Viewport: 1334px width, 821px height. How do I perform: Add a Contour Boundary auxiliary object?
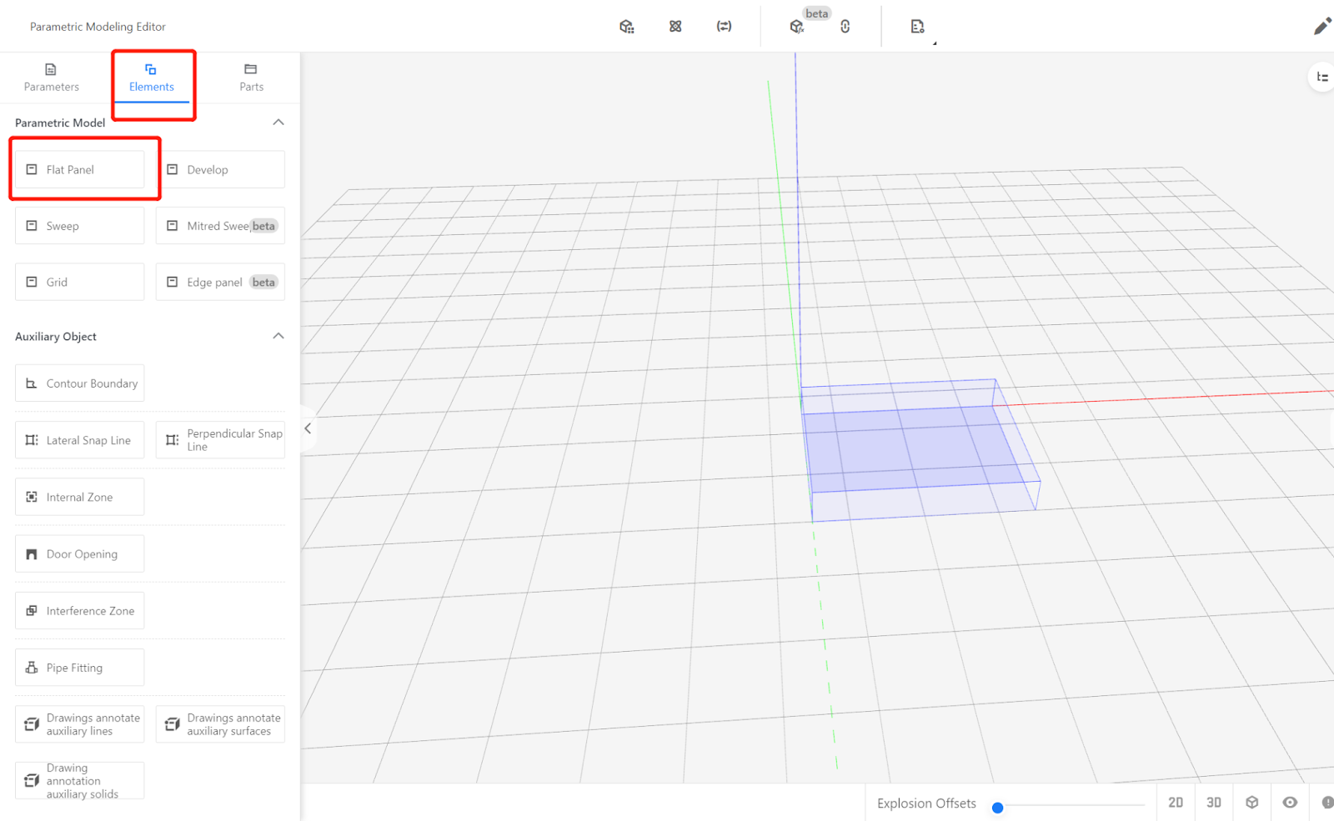pyautogui.click(x=80, y=383)
